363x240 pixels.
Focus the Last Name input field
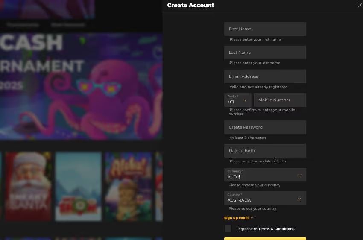[x=265, y=53]
